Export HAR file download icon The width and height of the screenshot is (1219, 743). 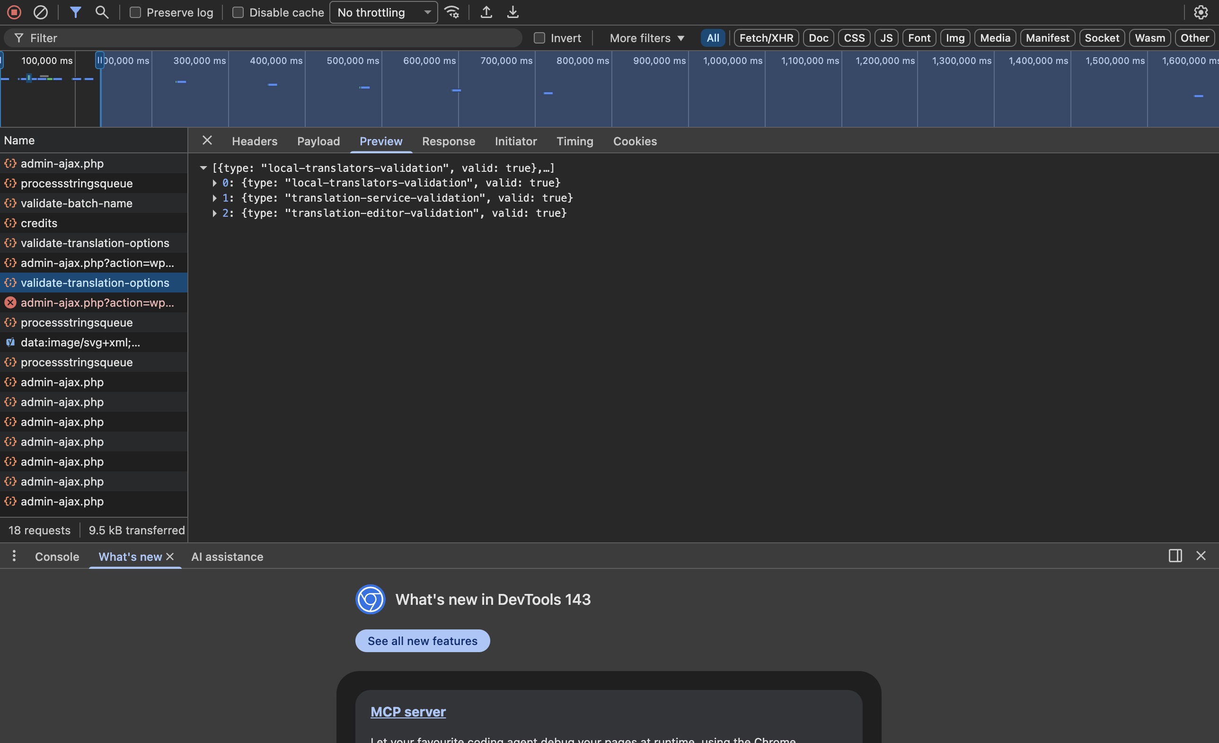click(513, 12)
